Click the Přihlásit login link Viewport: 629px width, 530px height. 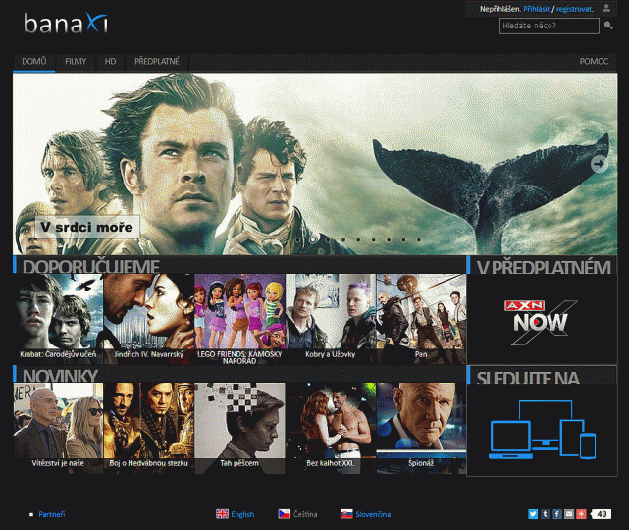tap(537, 9)
